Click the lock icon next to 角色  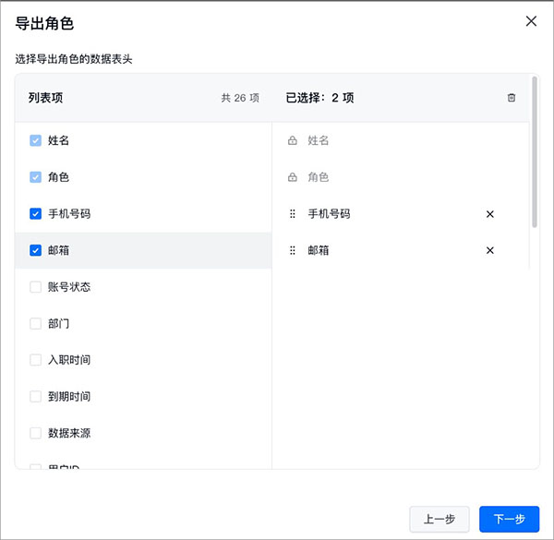tap(293, 177)
